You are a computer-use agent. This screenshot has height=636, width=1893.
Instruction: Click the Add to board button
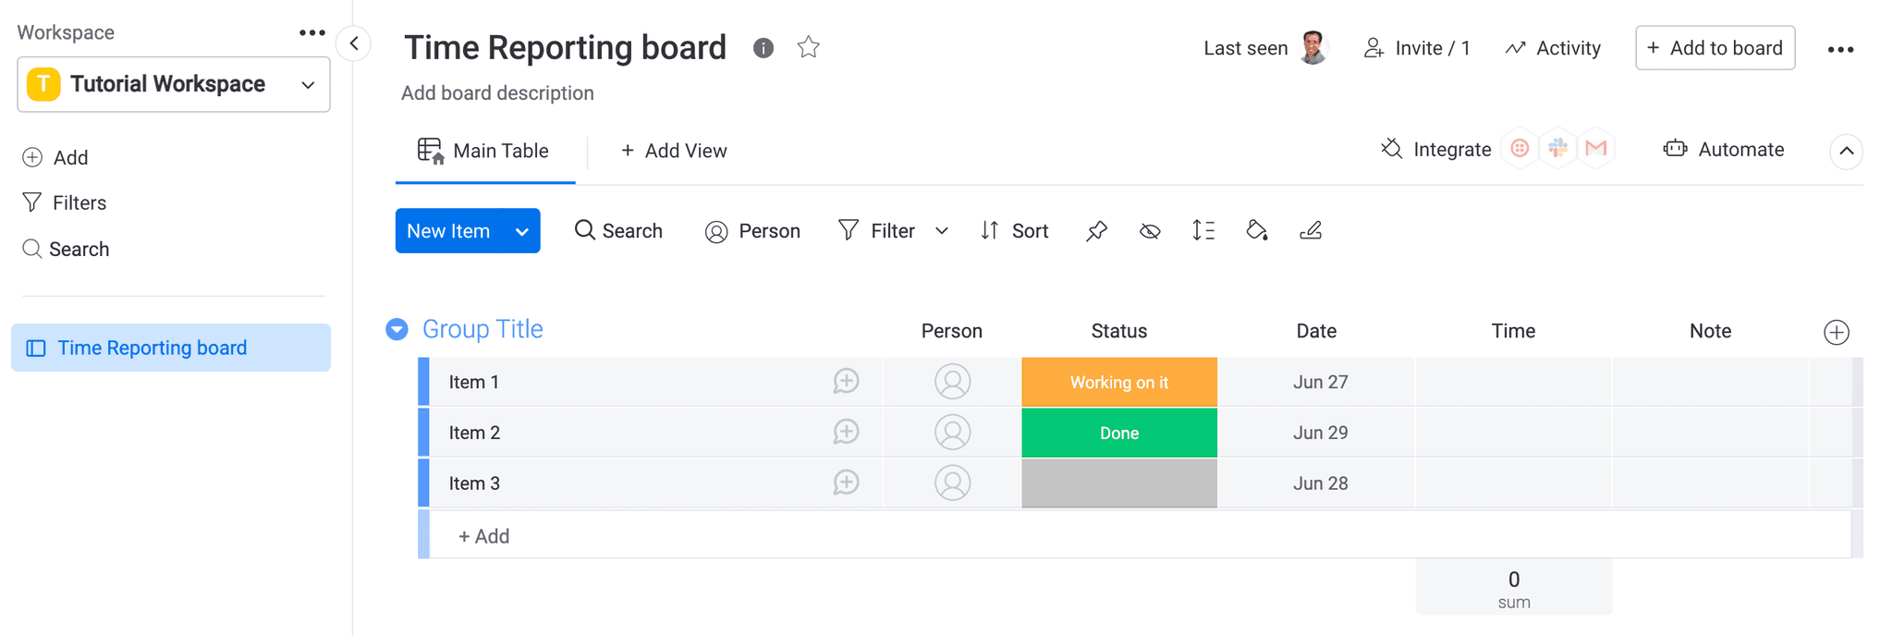[1715, 47]
